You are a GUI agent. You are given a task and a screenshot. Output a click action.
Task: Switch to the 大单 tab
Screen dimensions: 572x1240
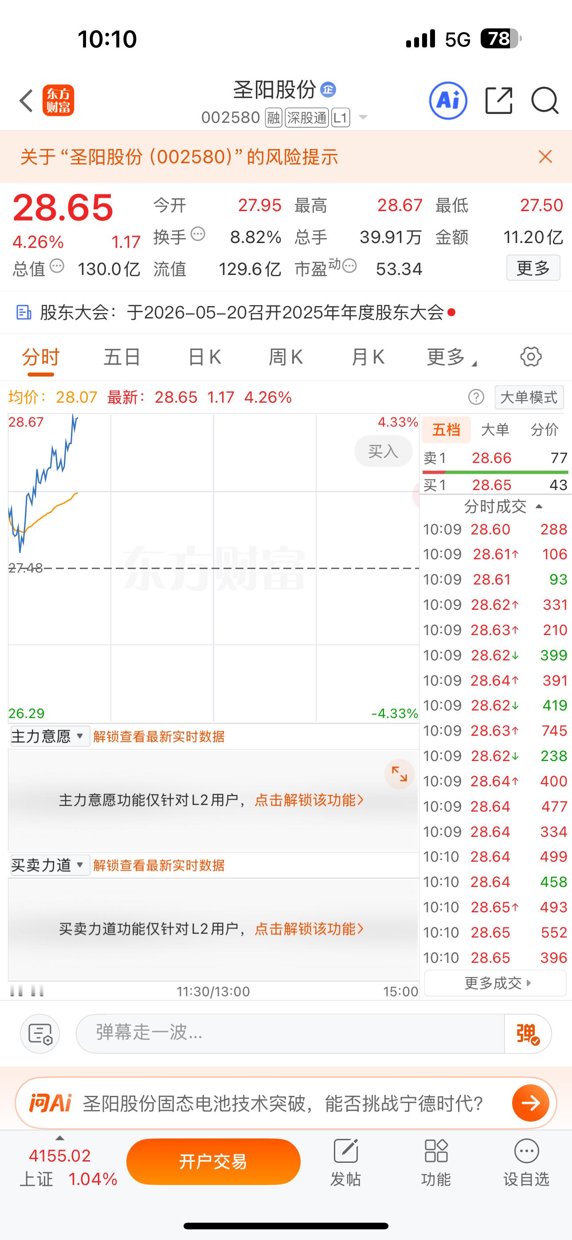[495, 429]
